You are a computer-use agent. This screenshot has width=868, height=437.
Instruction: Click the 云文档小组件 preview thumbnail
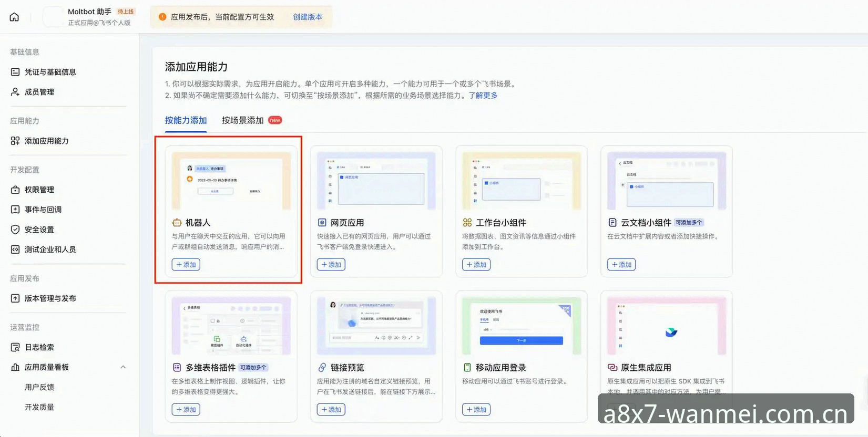click(667, 181)
